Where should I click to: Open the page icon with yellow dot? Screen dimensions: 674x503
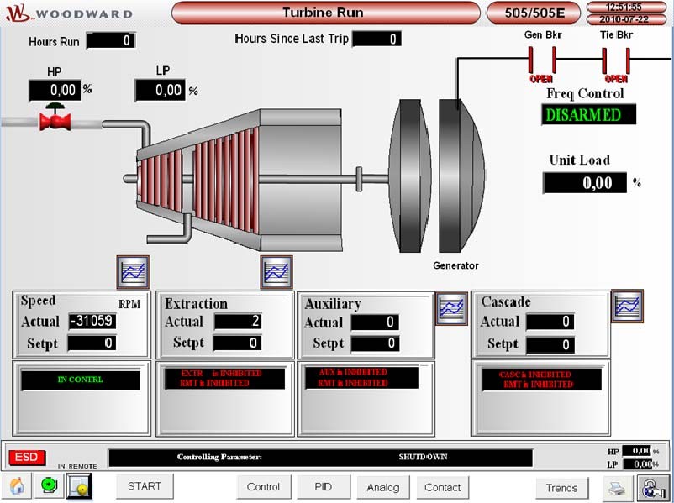coord(80,487)
